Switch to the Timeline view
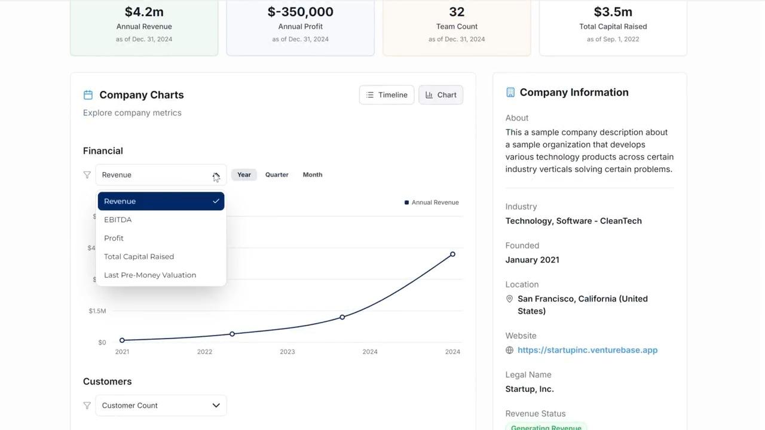The height and width of the screenshot is (430, 765). pos(386,95)
